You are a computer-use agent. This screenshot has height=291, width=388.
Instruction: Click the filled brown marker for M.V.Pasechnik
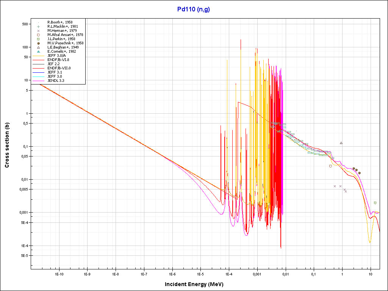tap(39, 43)
